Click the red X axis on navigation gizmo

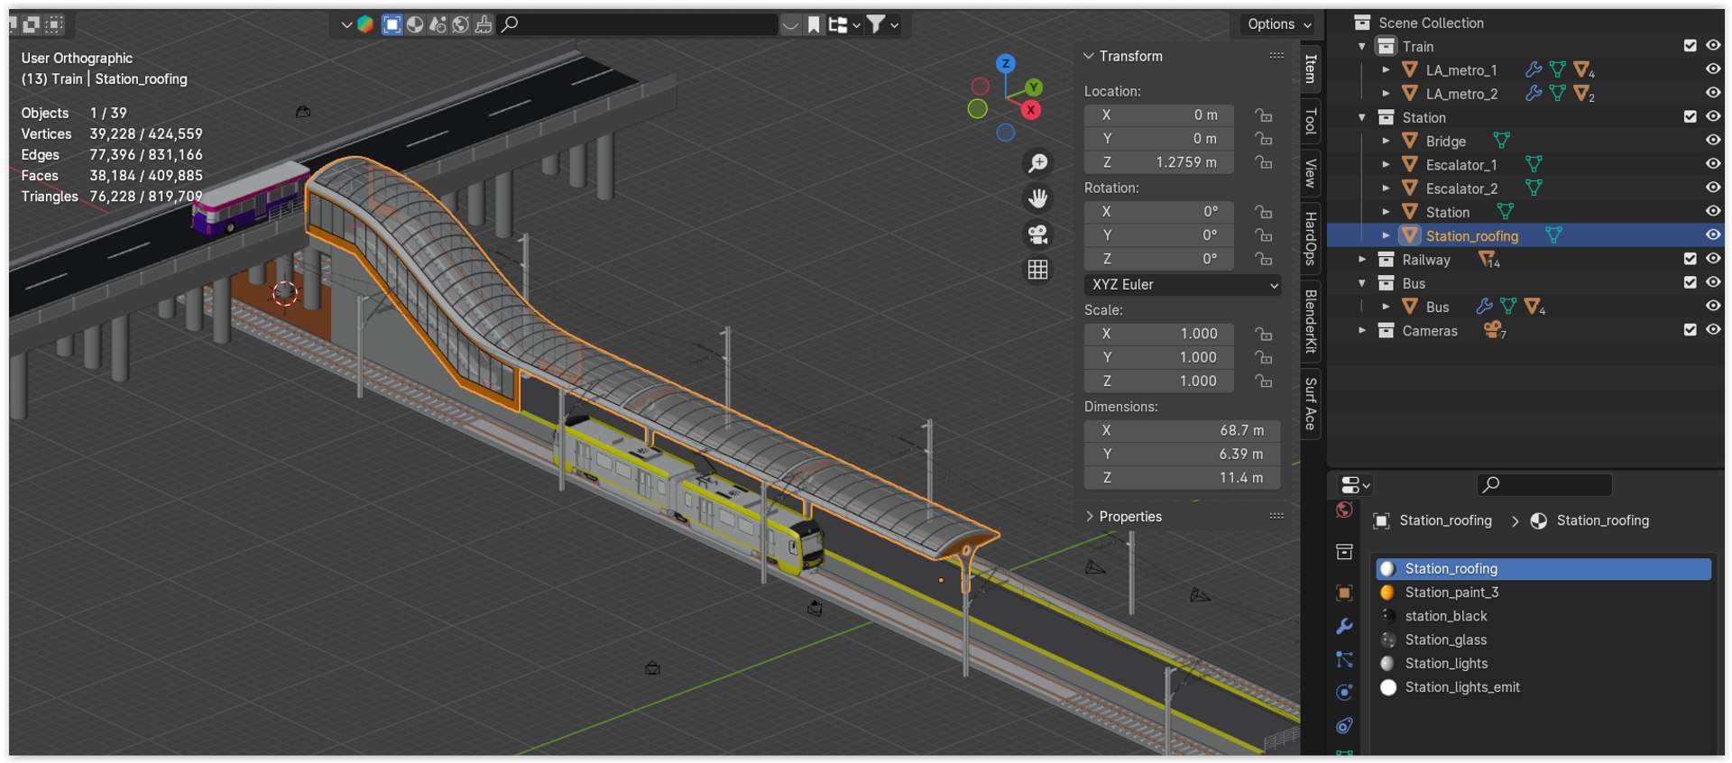1030,110
